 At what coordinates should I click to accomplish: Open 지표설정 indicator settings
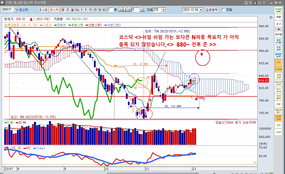279,48
